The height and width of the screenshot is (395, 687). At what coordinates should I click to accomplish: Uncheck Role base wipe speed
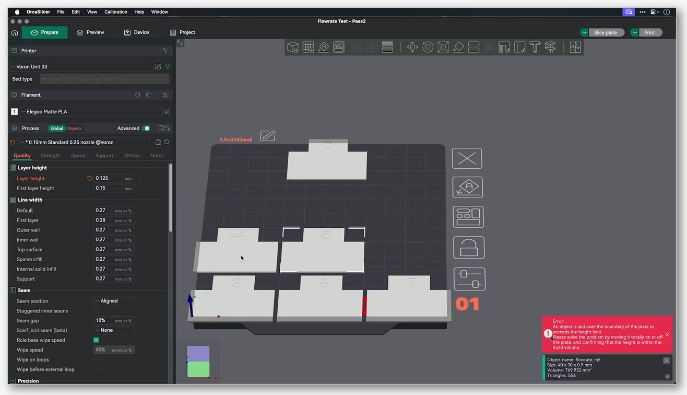tap(96, 340)
